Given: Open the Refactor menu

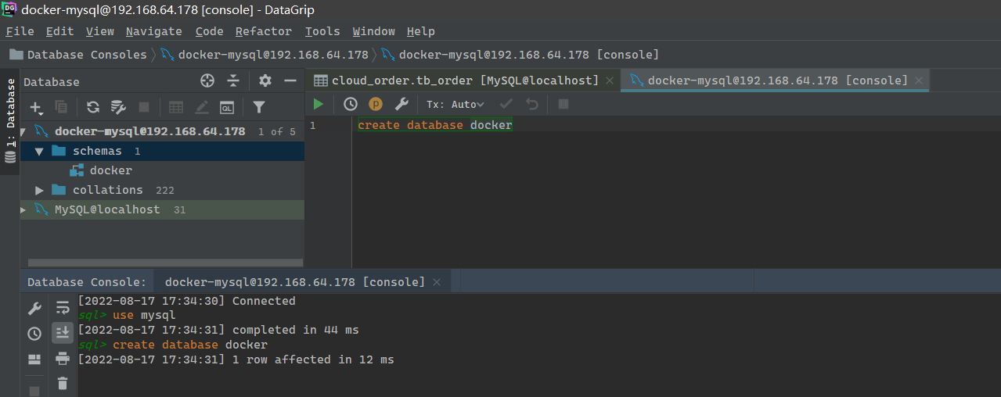Looking at the screenshot, I should (x=264, y=31).
